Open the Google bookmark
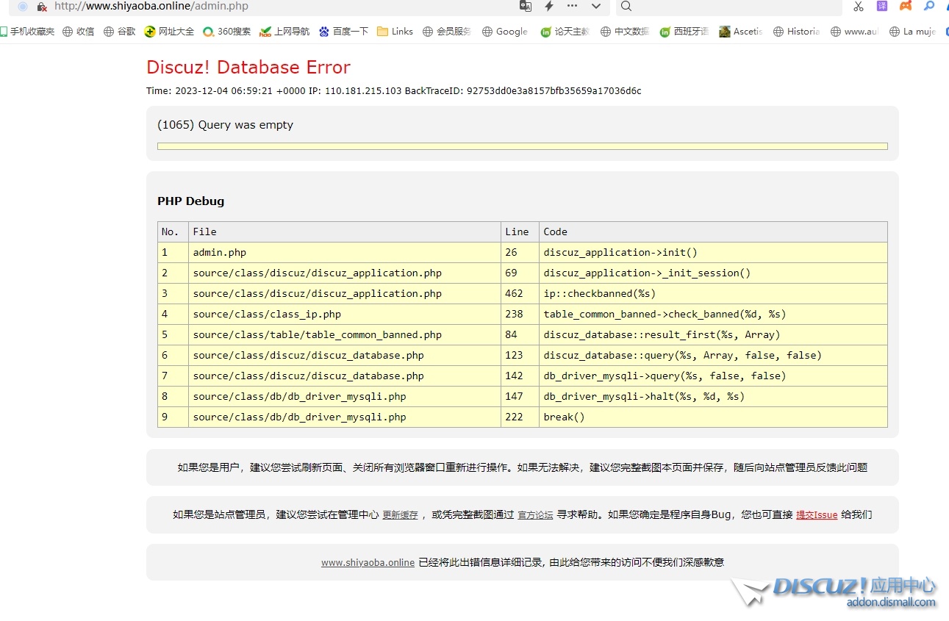The image size is (949, 621). [505, 32]
